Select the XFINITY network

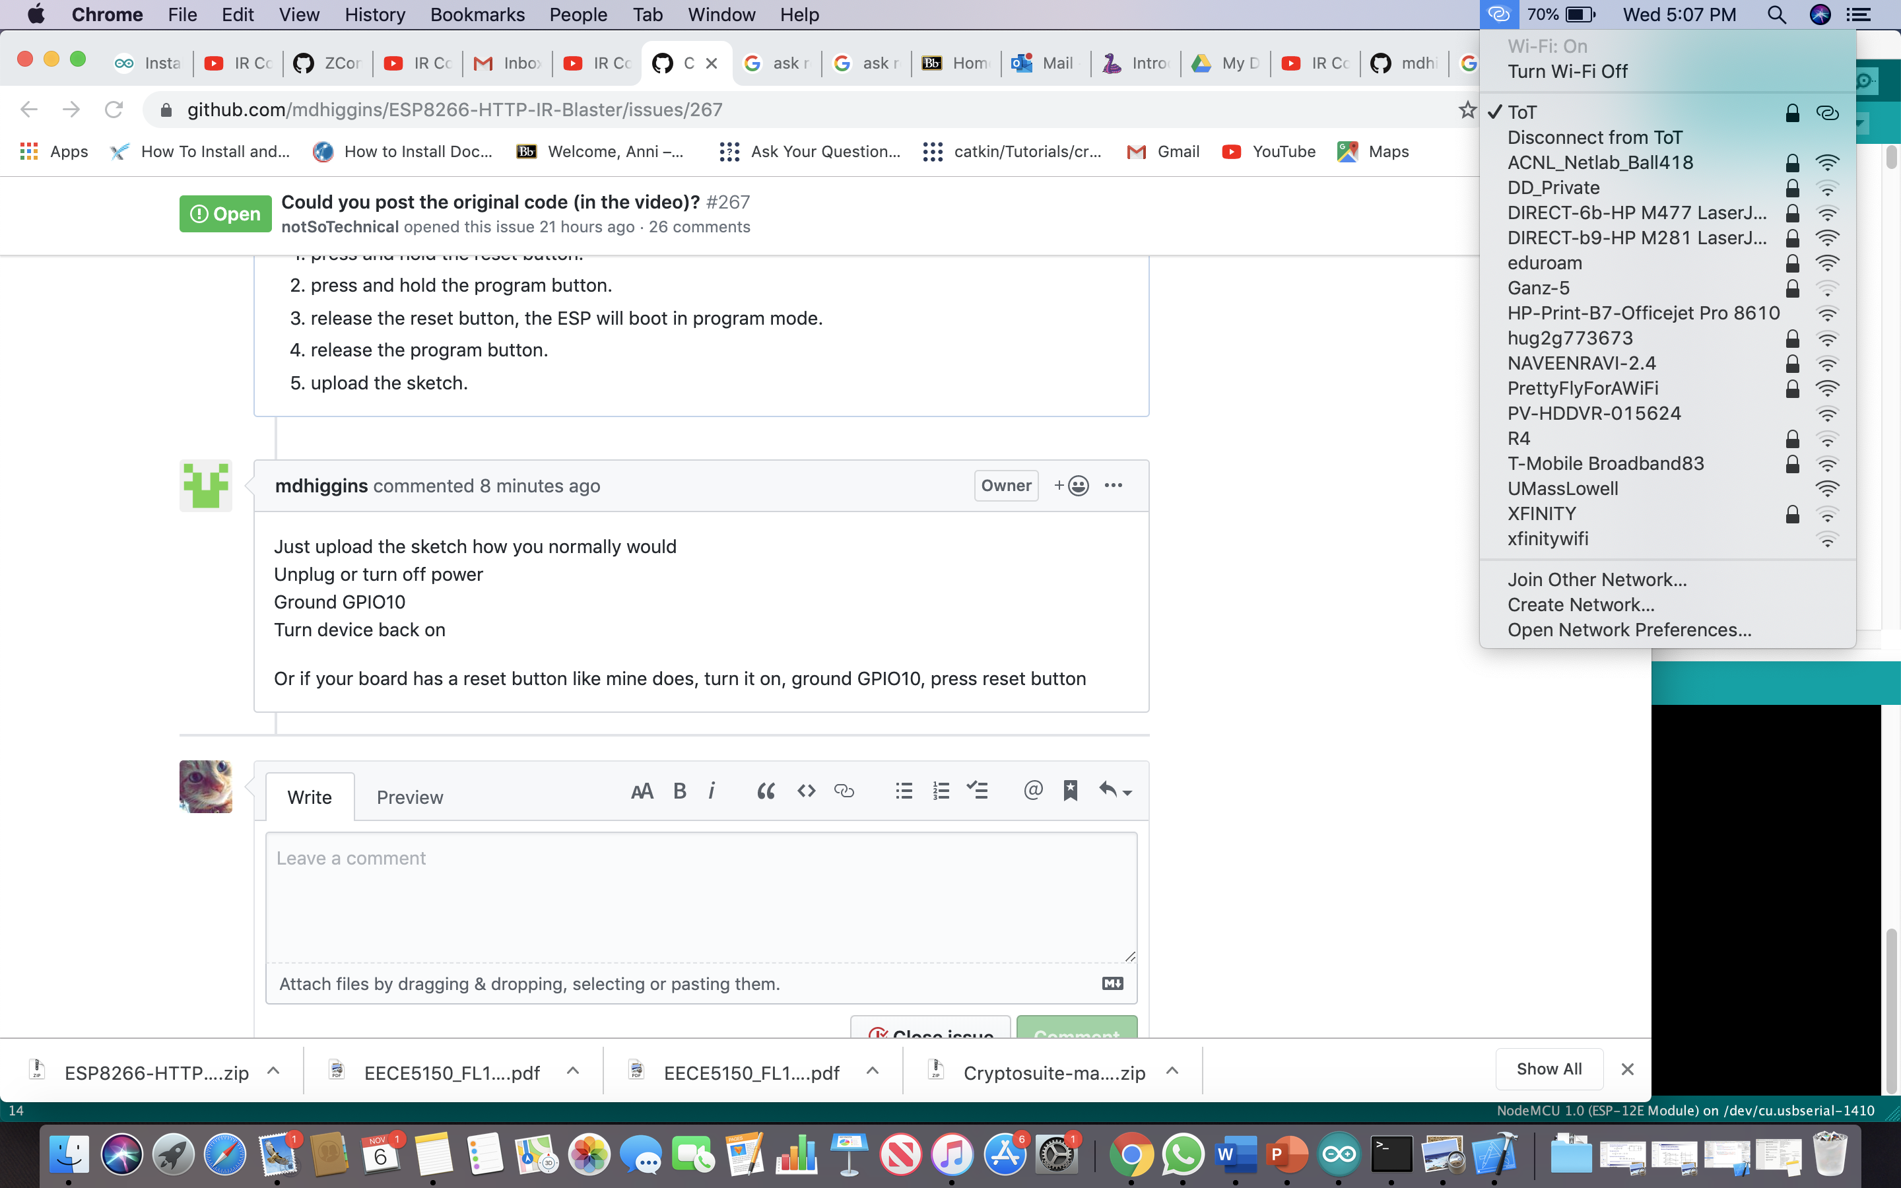coord(1541,513)
